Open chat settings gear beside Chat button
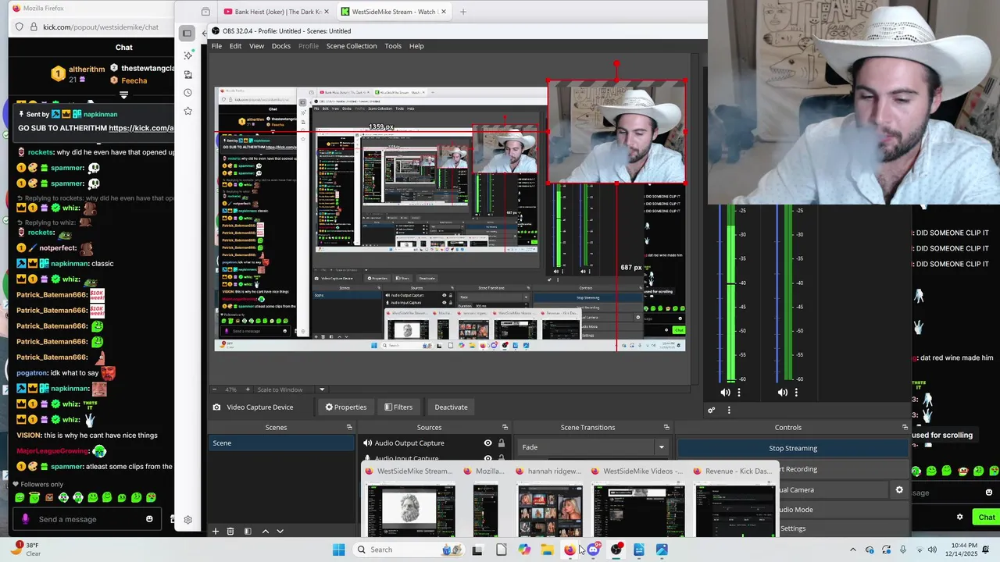 (960, 517)
